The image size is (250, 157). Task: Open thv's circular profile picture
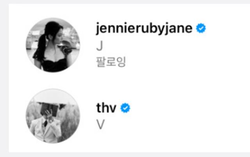pos(53,116)
